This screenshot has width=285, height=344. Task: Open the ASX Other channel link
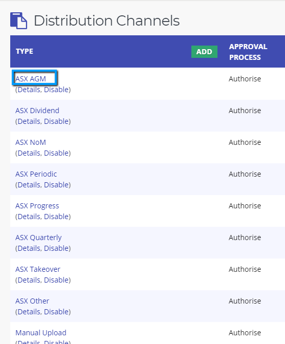(x=32, y=301)
